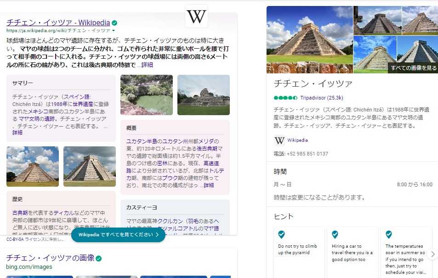
Task: Click the green verified badge next to Wikipedia title
Action: [114, 23]
